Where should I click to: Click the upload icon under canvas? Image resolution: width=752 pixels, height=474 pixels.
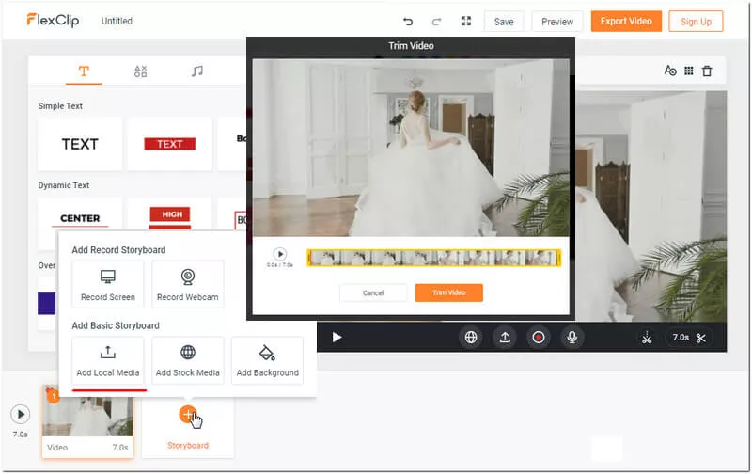[x=505, y=338]
